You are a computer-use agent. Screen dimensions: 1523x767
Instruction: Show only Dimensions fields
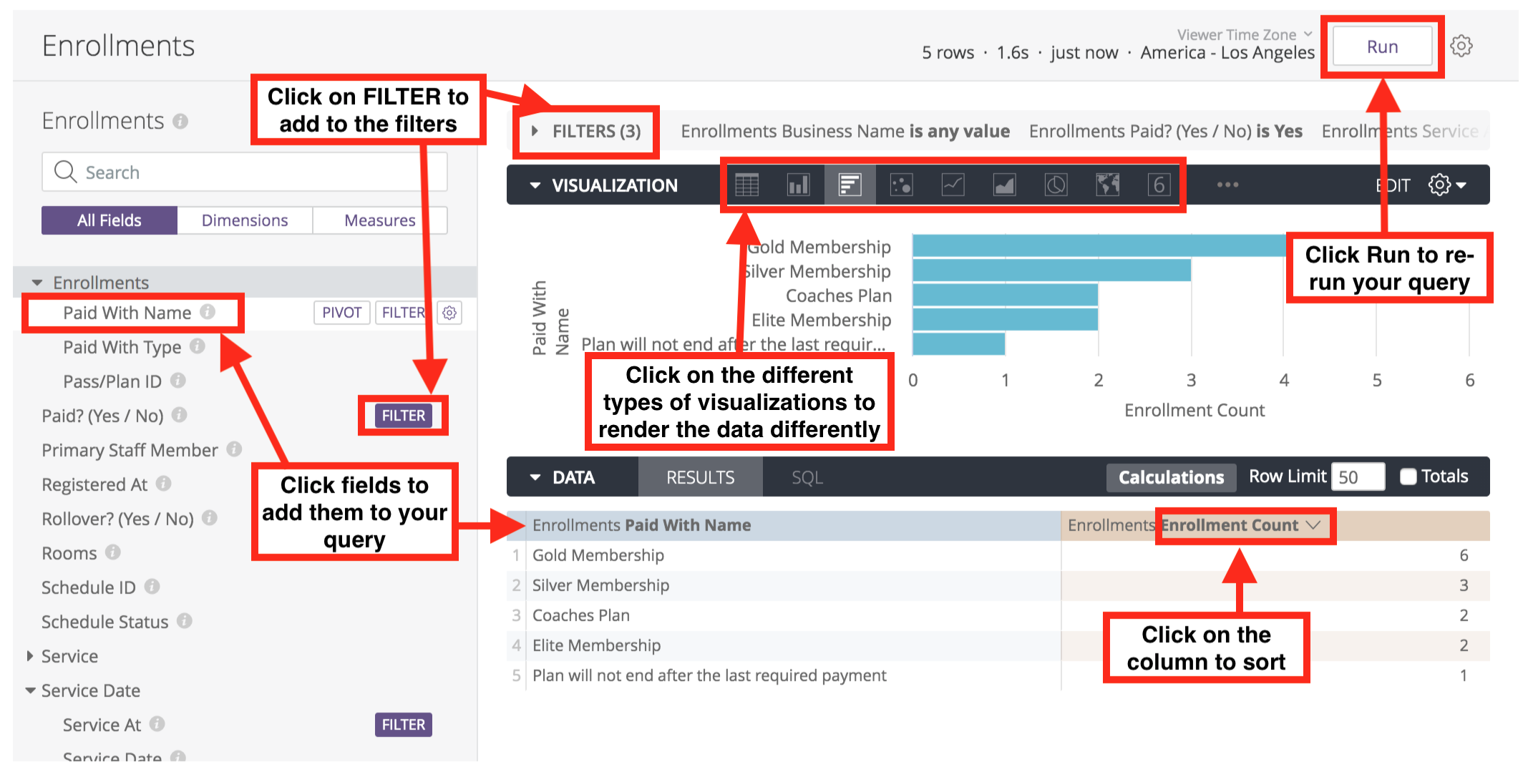click(x=244, y=220)
